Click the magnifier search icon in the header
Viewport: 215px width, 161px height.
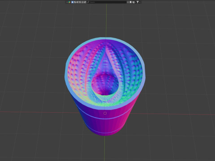[x=88, y=2]
